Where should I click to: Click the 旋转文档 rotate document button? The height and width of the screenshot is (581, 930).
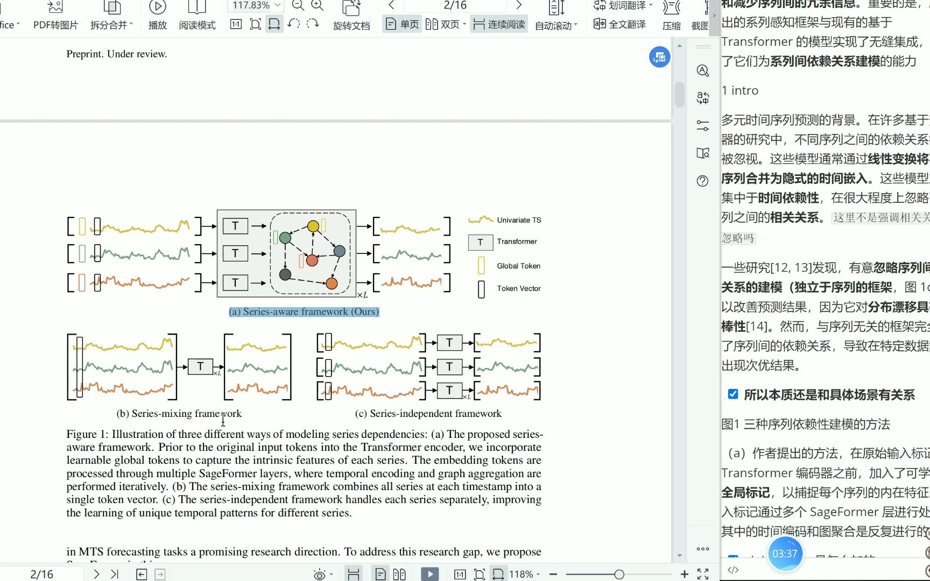tap(351, 16)
